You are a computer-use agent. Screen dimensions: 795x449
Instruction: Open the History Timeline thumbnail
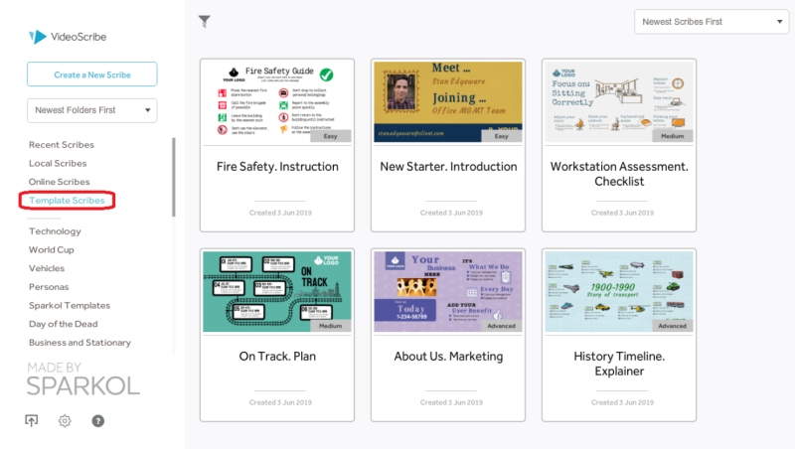click(x=619, y=291)
